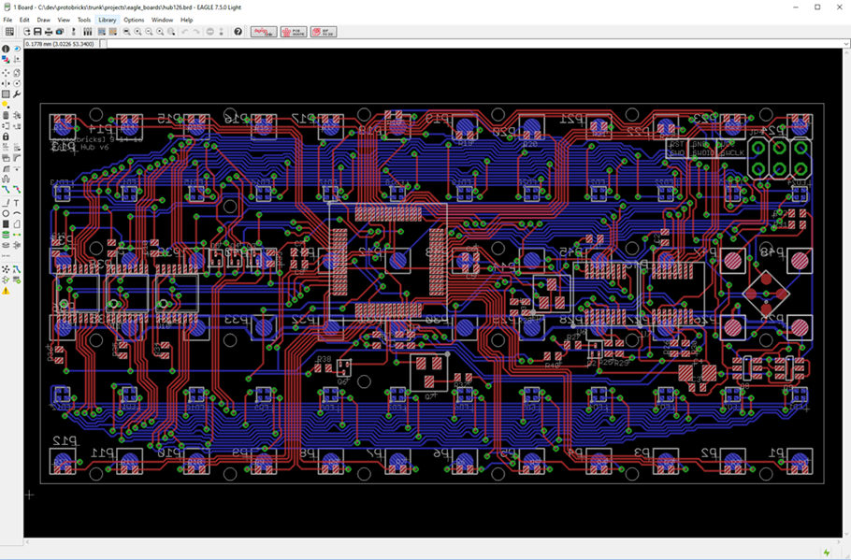The width and height of the screenshot is (851, 560).
Task: Select the Circle tool
Action: pyautogui.click(x=6, y=213)
